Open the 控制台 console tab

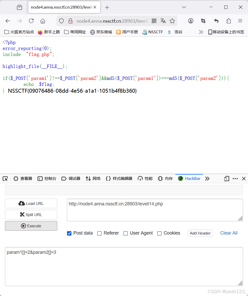(47, 179)
